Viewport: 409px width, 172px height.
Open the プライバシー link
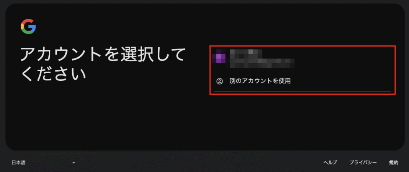(x=363, y=163)
